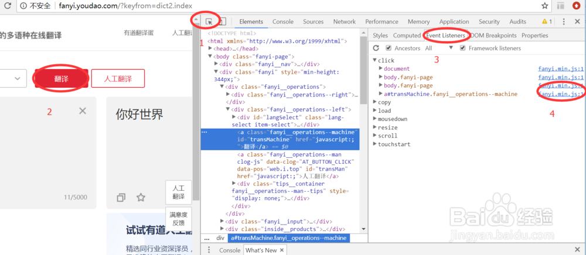Activate the inspect element picker icon
This screenshot has width=586, height=255.
click(209, 22)
